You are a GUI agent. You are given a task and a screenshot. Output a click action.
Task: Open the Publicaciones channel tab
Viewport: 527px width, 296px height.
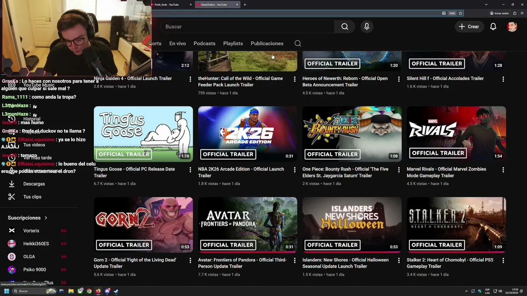(x=267, y=44)
